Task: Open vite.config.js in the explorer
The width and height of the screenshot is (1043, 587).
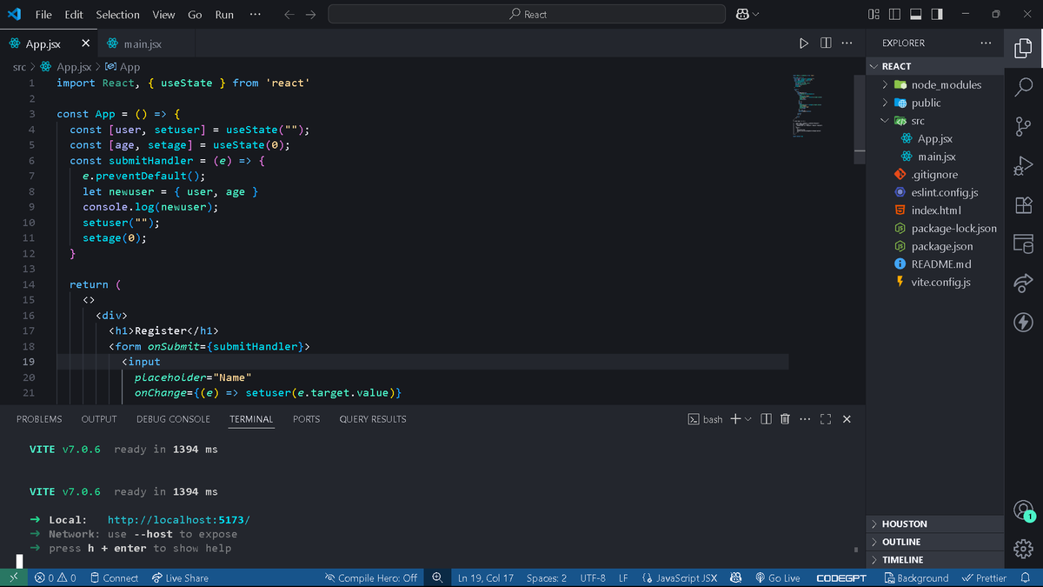Action: [940, 282]
